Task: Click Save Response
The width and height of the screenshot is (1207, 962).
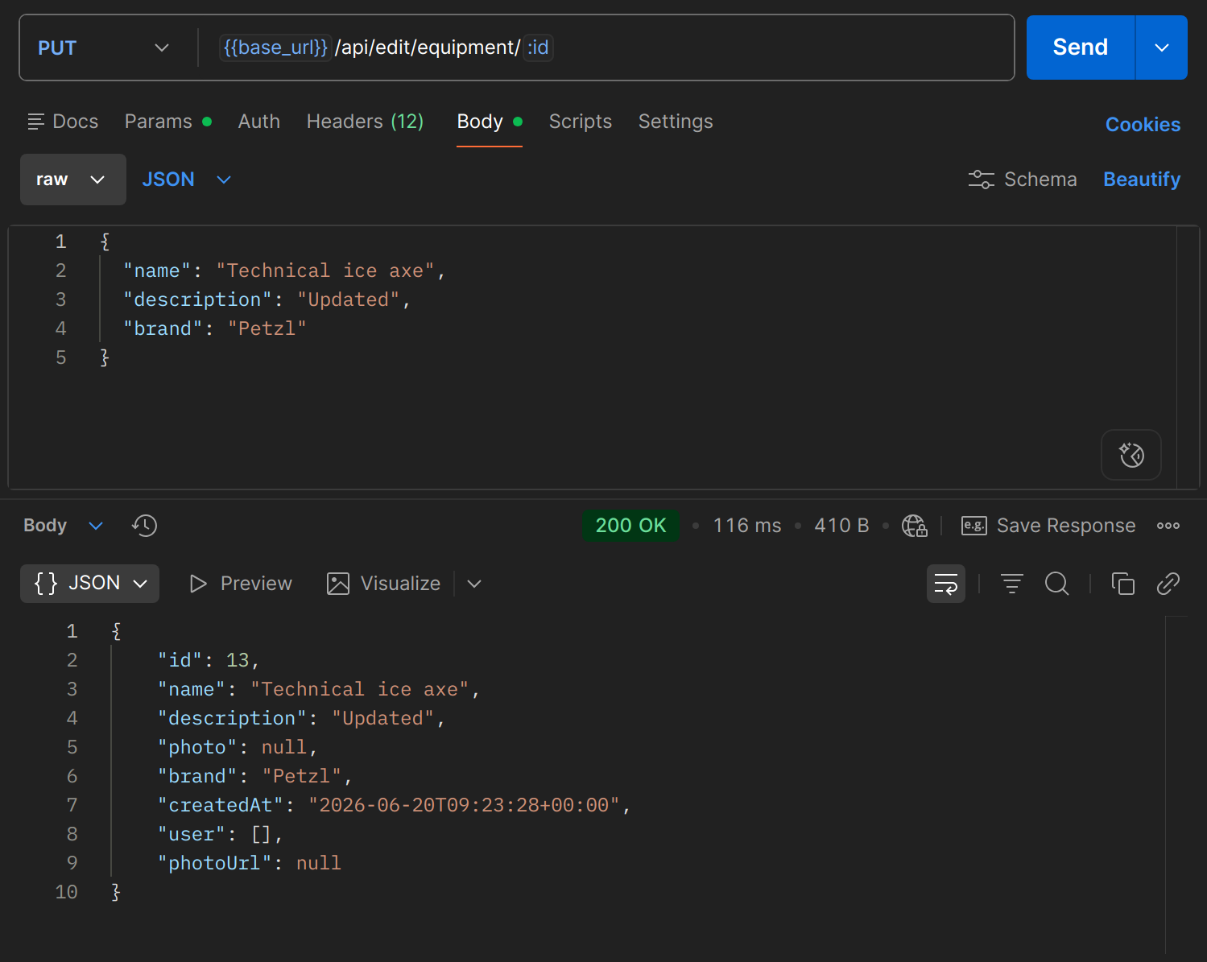Action: coord(1048,526)
